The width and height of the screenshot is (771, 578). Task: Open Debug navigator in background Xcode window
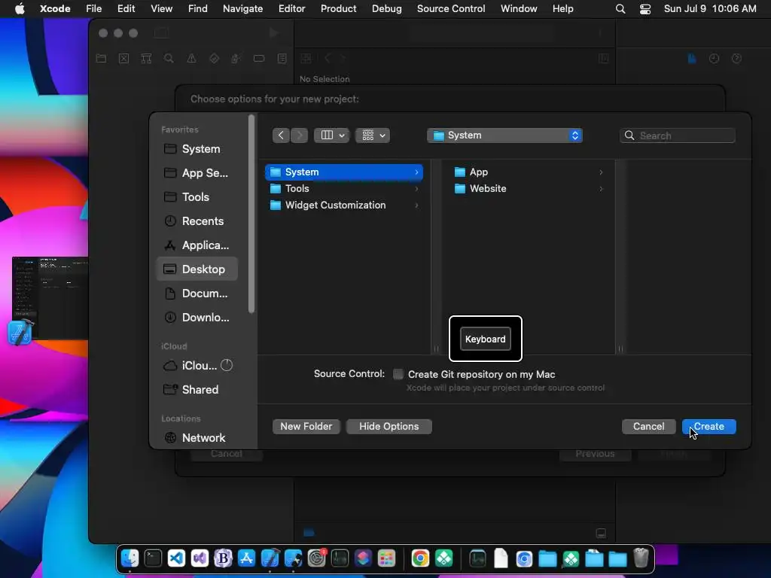(x=236, y=59)
